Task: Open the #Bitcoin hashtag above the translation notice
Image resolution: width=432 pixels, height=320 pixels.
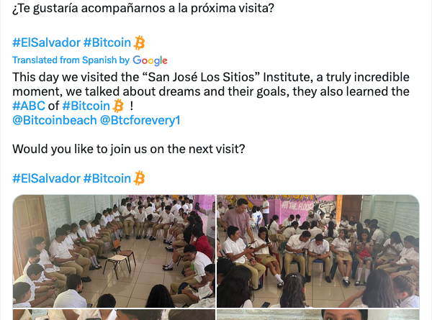Action: pyautogui.click(x=107, y=42)
